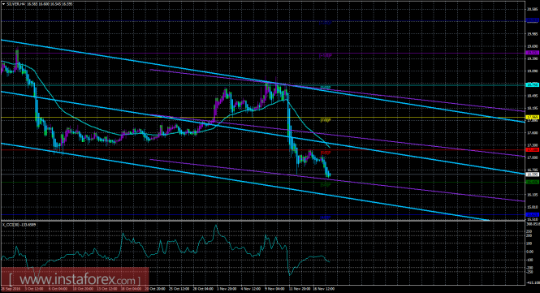Select the green price level tag
Viewport: 540px width, 293px height.
(533, 182)
